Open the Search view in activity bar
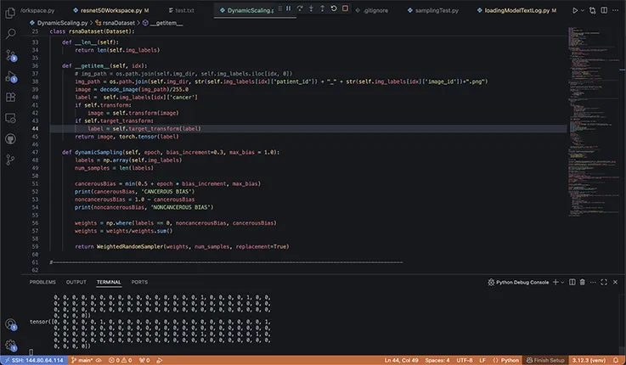The width and height of the screenshot is (626, 365). (x=10, y=34)
